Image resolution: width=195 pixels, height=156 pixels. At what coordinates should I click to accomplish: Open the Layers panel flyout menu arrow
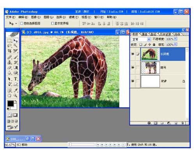click(x=187, y=34)
